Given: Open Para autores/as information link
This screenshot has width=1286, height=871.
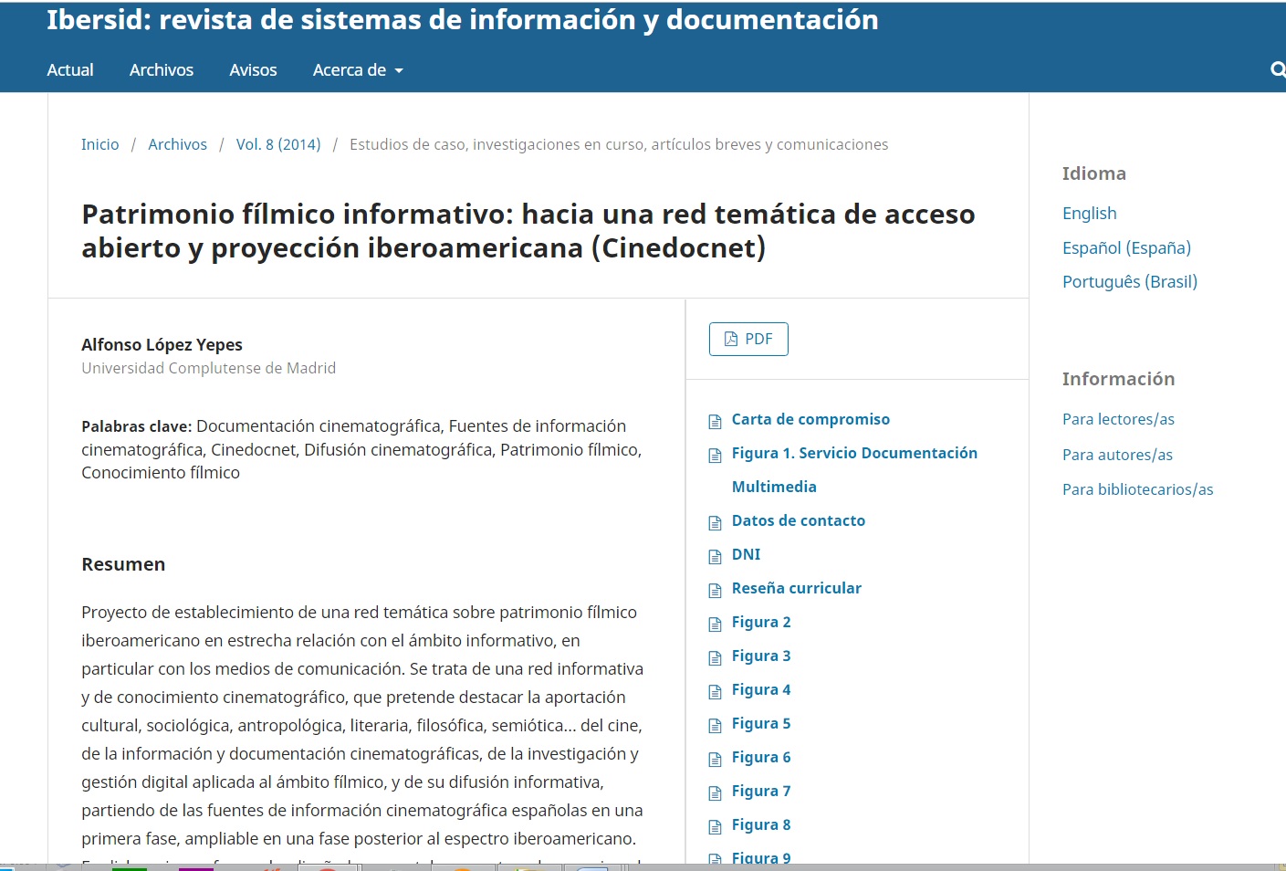Looking at the screenshot, I should pos(1118,455).
